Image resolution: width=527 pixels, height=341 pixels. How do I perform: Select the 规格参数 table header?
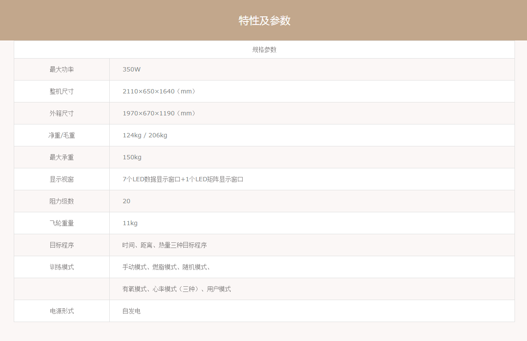click(x=264, y=50)
